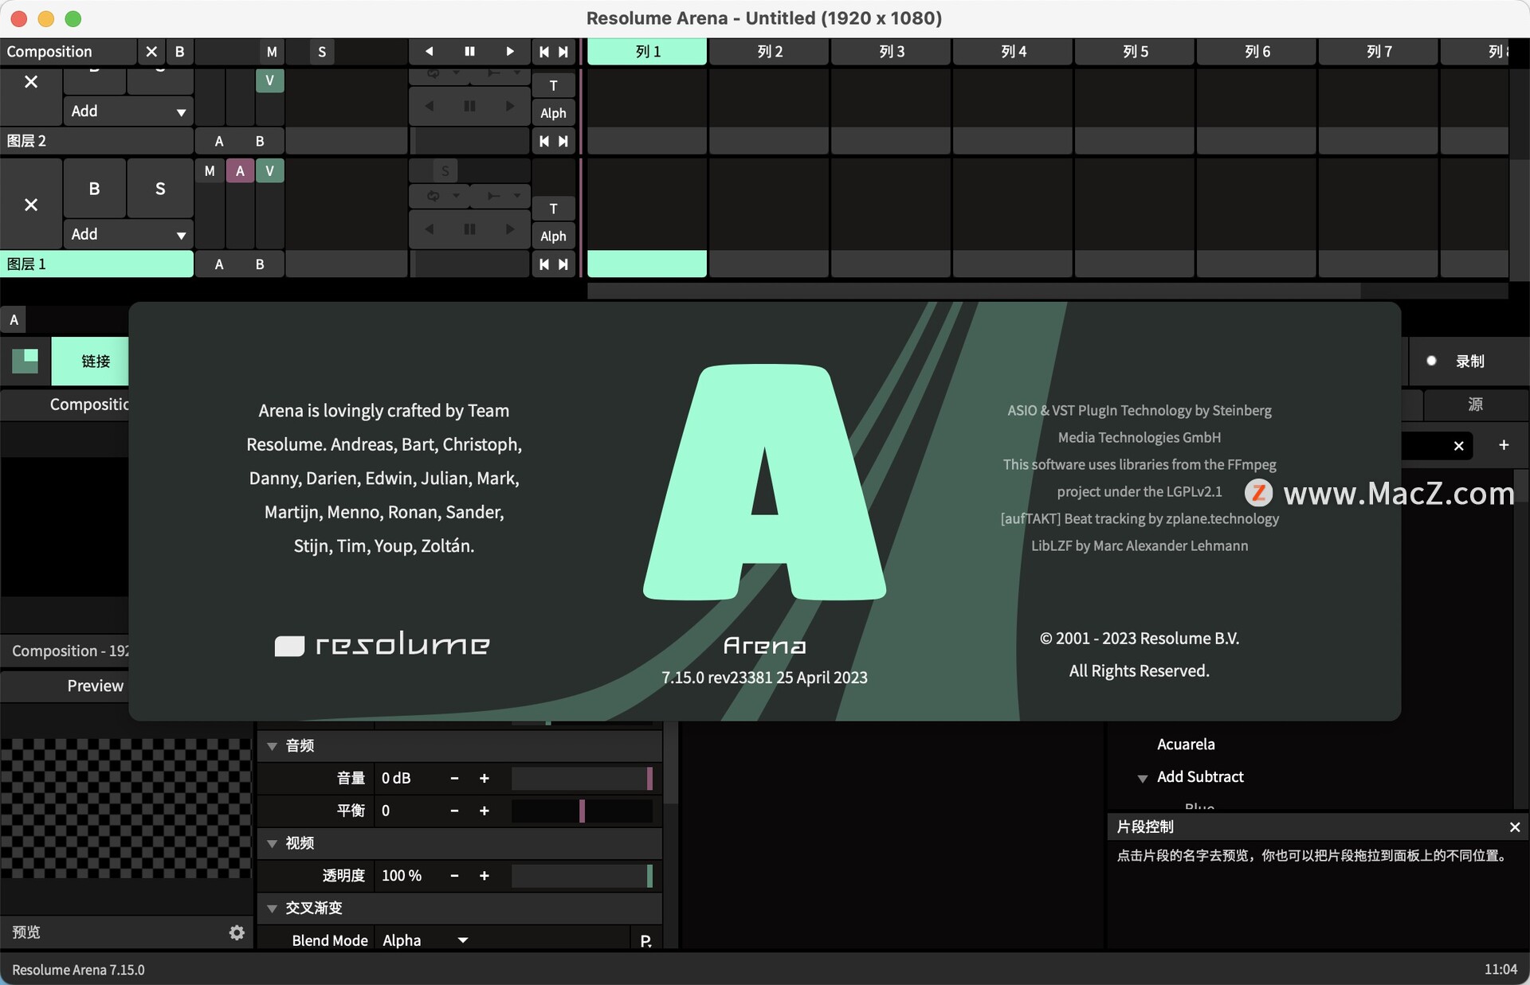This screenshot has width=1530, height=985.
Task: Select column 列 3
Action: 891,52
